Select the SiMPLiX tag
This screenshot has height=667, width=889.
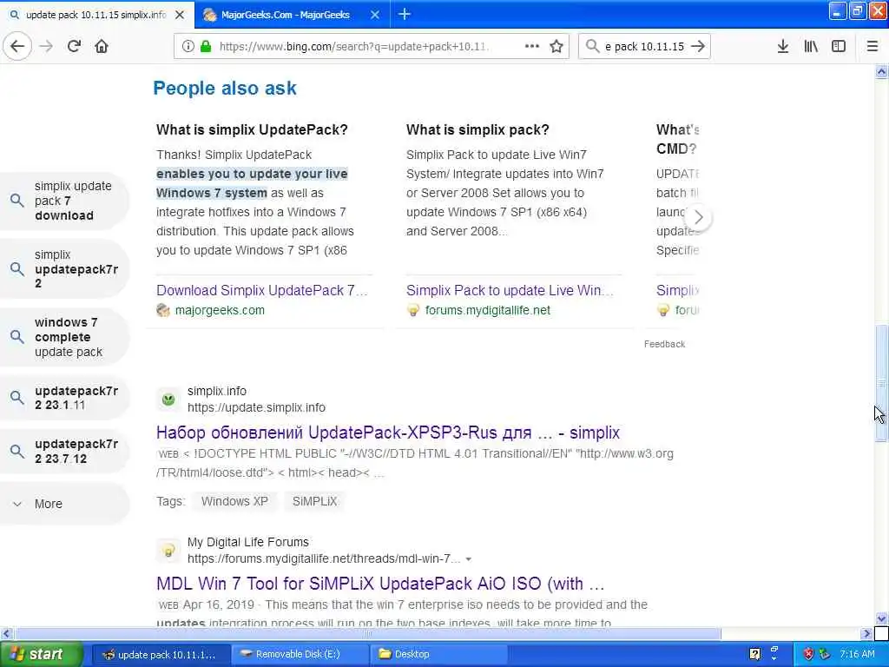tap(314, 501)
